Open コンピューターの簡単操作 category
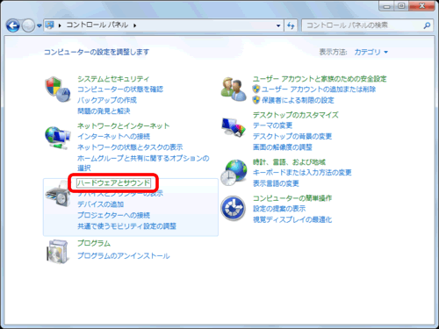Image resolution: width=439 pixels, height=329 pixels. (292, 198)
